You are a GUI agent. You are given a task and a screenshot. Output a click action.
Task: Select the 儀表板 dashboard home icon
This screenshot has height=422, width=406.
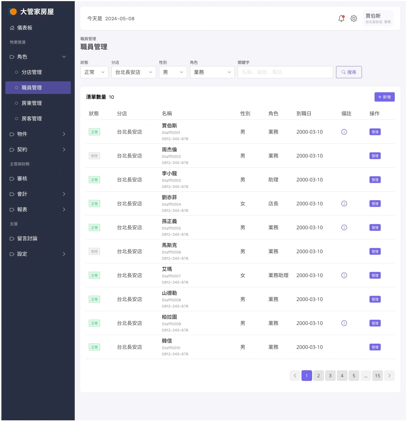(x=12, y=28)
